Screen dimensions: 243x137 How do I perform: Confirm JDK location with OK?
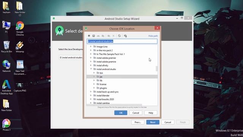pos(121,113)
